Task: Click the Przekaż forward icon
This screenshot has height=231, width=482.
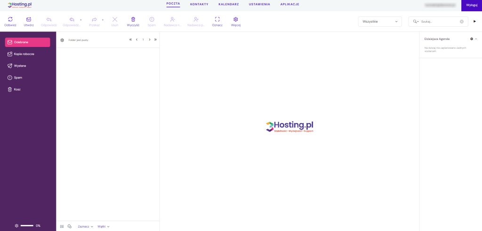Action: click(x=94, y=19)
